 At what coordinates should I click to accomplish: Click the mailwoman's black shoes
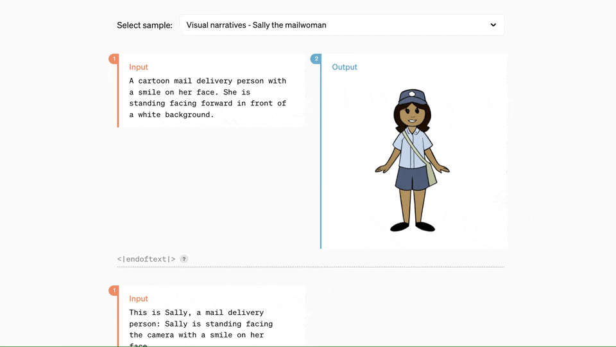tap(413, 226)
